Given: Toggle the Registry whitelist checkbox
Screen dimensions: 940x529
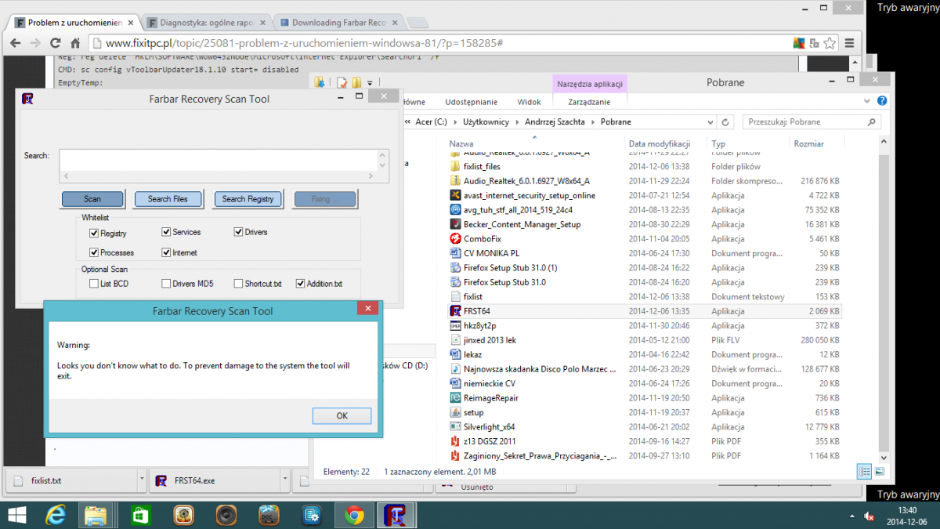Looking at the screenshot, I should pos(94,233).
